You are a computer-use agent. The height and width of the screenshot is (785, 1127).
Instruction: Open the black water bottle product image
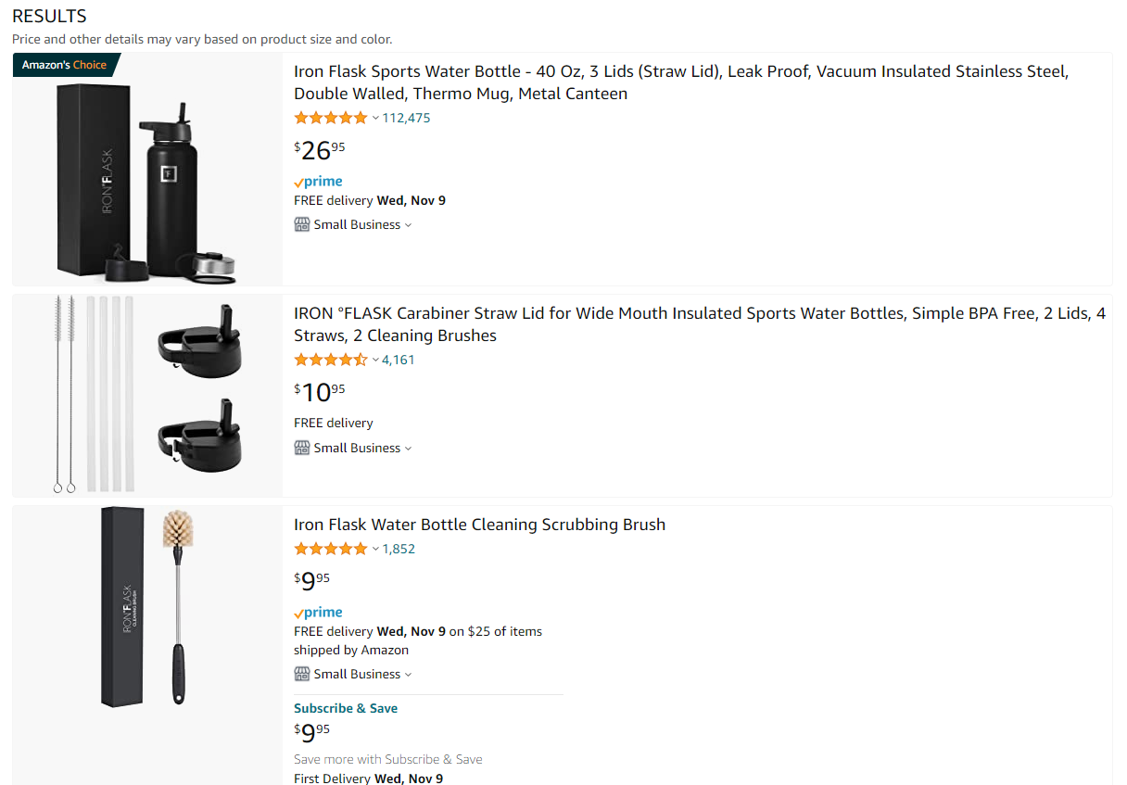147,169
